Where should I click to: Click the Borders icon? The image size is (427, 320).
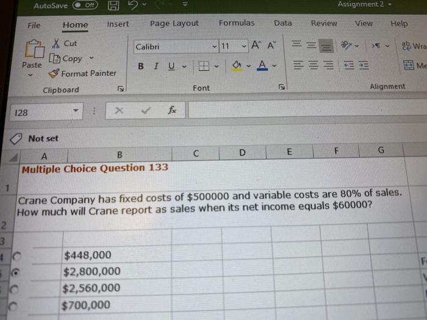(204, 66)
